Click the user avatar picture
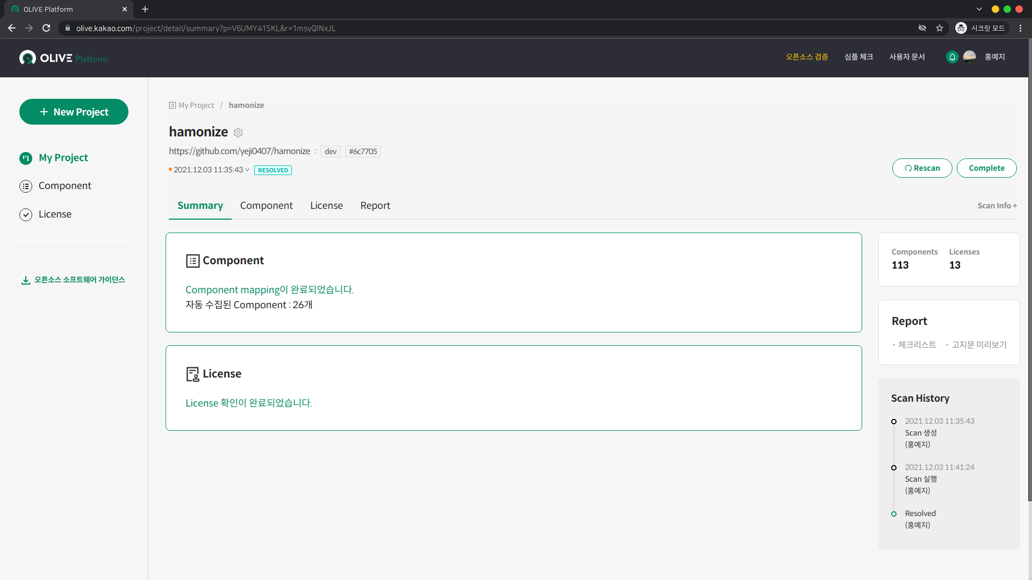The image size is (1032, 580). [x=970, y=57]
